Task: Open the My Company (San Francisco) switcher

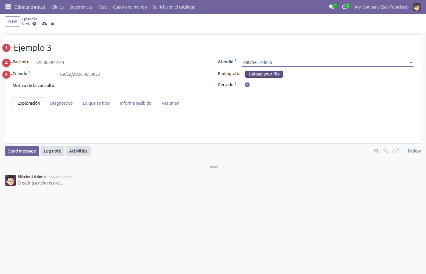Action: point(382,7)
